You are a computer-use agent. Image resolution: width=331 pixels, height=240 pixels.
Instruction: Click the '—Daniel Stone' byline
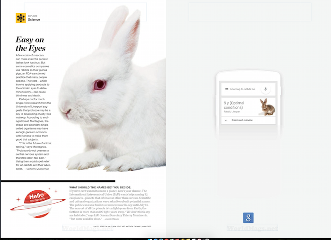coord(111,219)
